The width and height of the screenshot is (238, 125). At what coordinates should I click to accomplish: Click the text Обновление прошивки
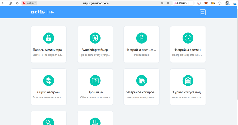(95, 97)
